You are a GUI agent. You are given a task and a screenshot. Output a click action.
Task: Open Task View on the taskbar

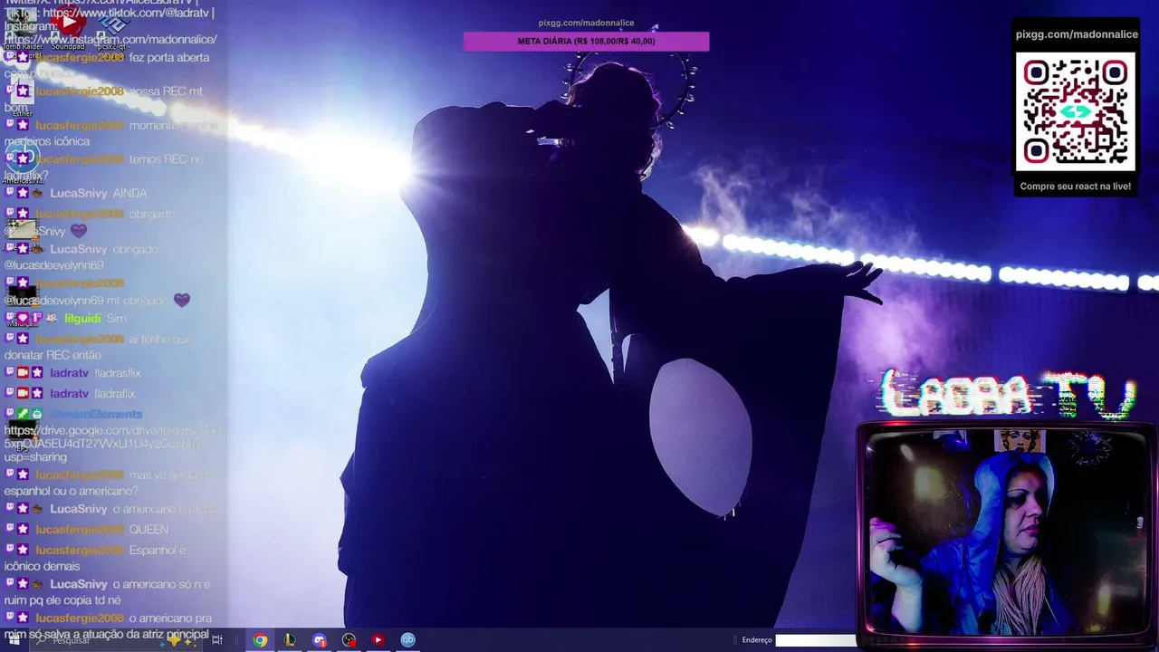(x=217, y=640)
